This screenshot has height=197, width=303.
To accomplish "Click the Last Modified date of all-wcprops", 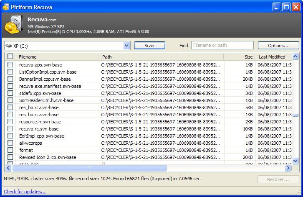I will coord(274,143).
